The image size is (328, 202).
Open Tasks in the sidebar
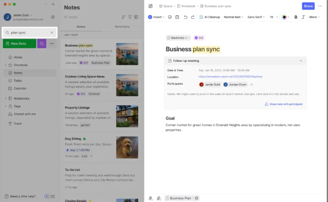click(x=18, y=81)
